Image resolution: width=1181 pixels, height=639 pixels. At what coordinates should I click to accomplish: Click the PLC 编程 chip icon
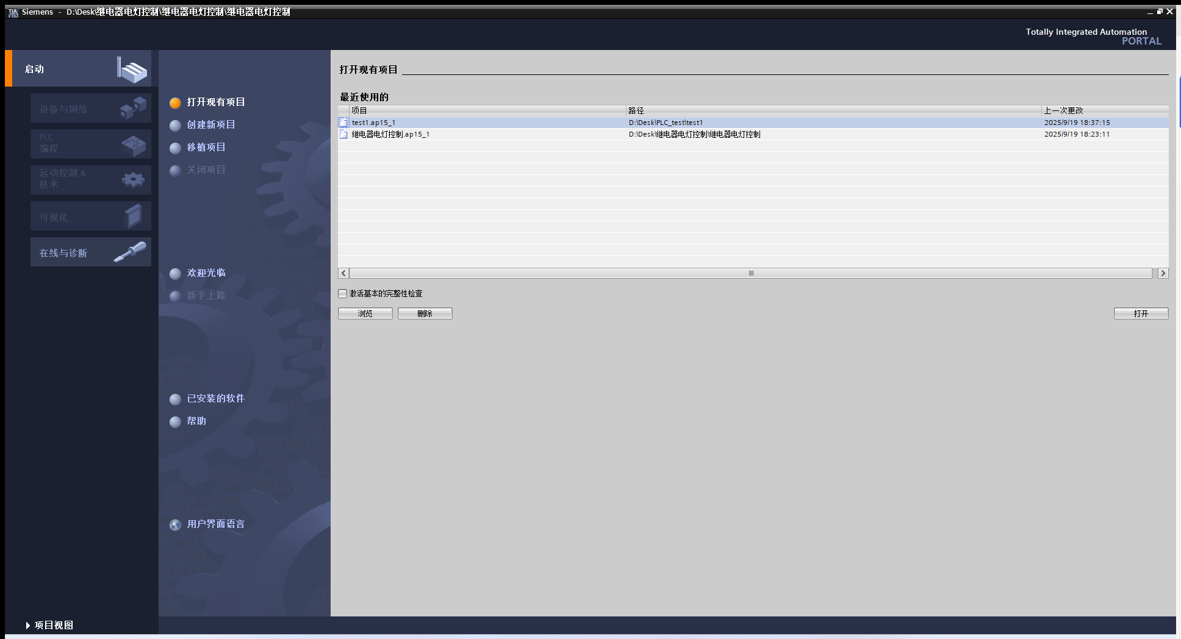click(133, 145)
